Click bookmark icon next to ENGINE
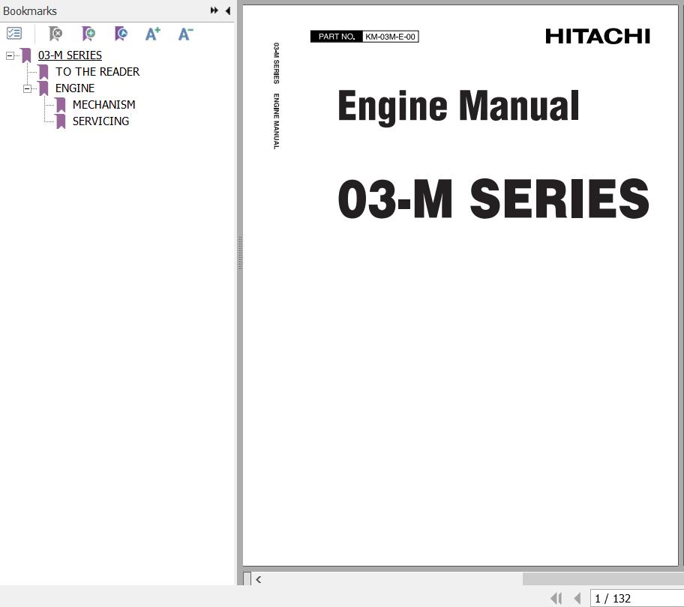684x607 pixels. pos(43,88)
